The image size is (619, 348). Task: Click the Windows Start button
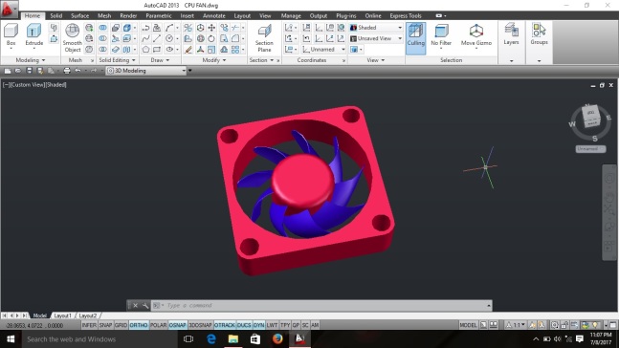pyautogui.click(x=11, y=339)
